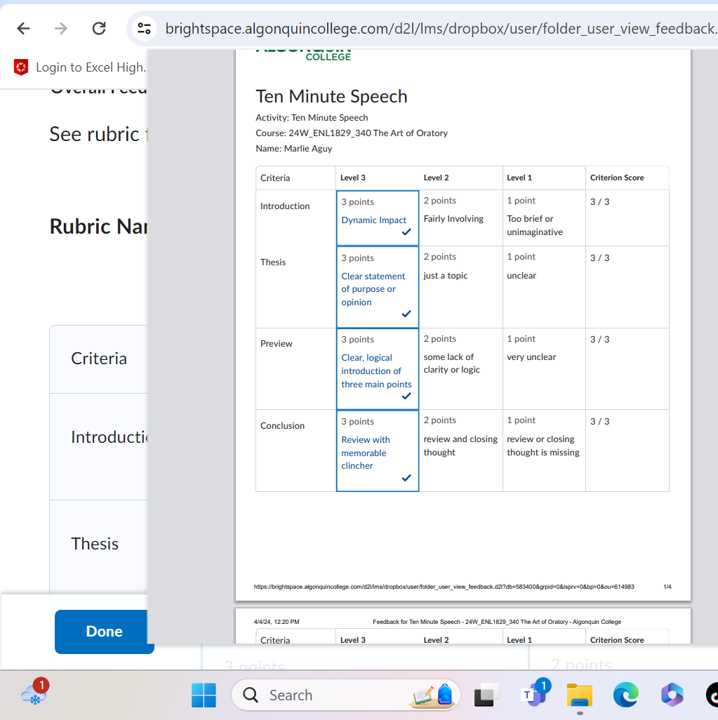Screen dimensions: 718x720
Task: Click Introduction row 3 / 3 score
Action: tap(599, 201)
